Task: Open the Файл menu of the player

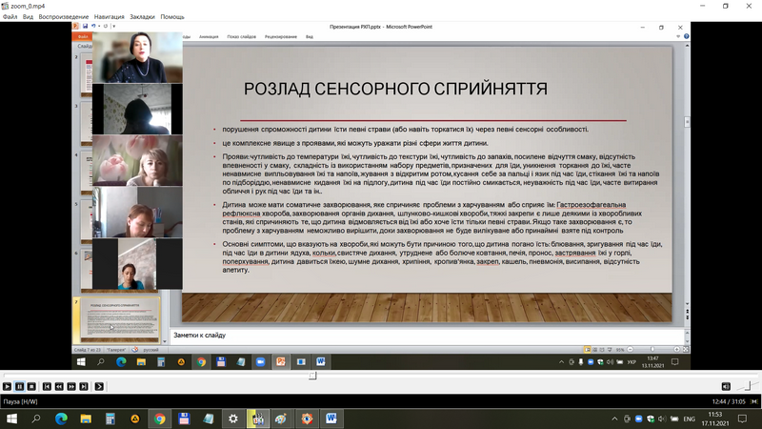Action: [x=10, y=16]
